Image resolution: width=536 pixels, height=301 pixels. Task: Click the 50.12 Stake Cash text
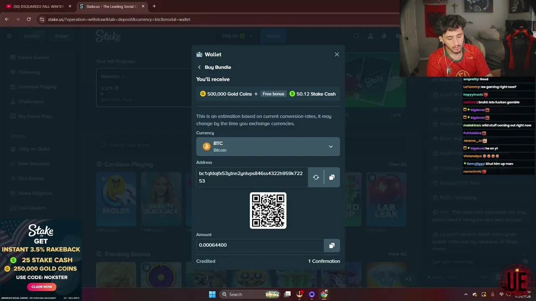pos(316,94)
